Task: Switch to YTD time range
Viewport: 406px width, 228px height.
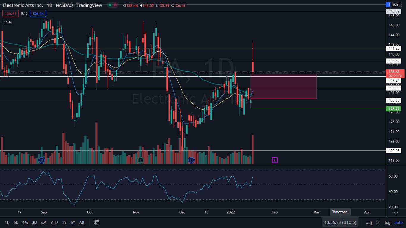Action: click(x=54, y=222)
